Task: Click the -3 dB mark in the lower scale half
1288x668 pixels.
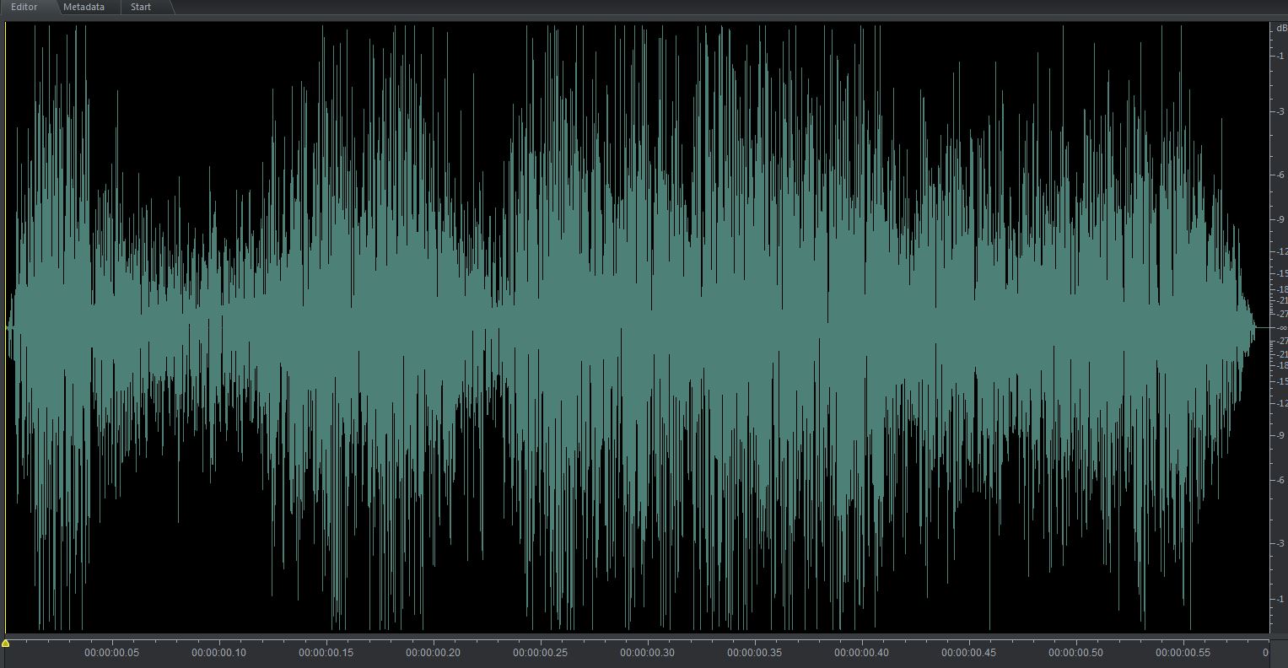Action: coord(1280,543)
